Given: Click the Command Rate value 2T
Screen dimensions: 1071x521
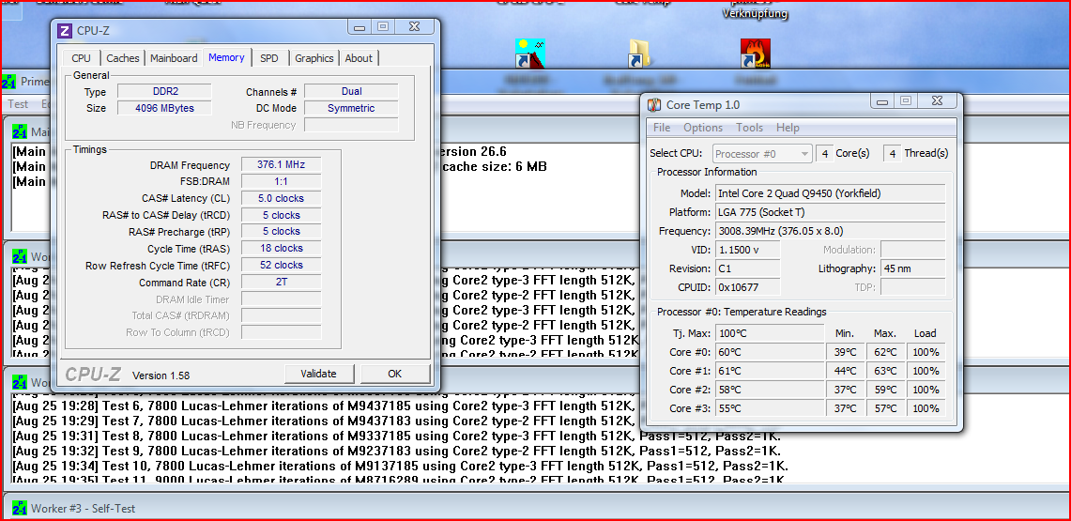Looking at the screenshot, I should pos(281,282).
